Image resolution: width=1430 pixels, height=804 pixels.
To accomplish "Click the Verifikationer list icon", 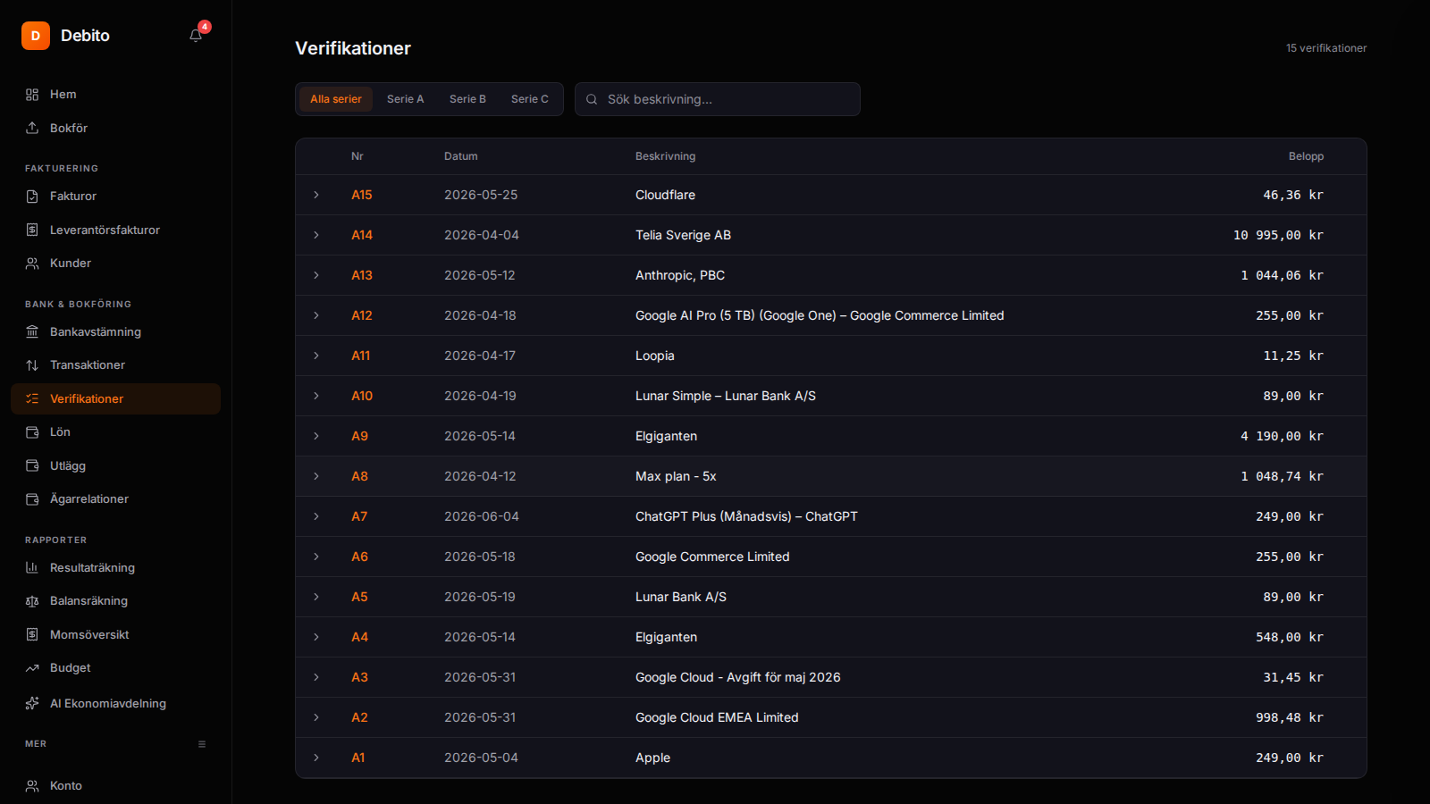I will (32, 399).
